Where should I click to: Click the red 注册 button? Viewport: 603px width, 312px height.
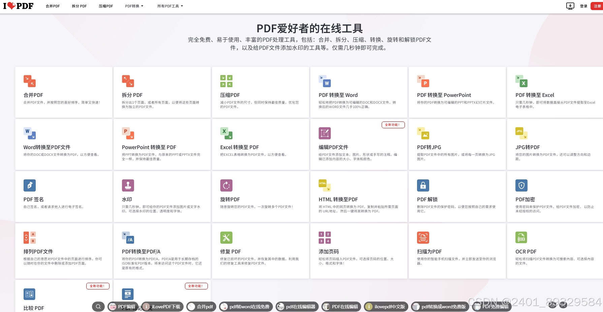coord(597,6)
